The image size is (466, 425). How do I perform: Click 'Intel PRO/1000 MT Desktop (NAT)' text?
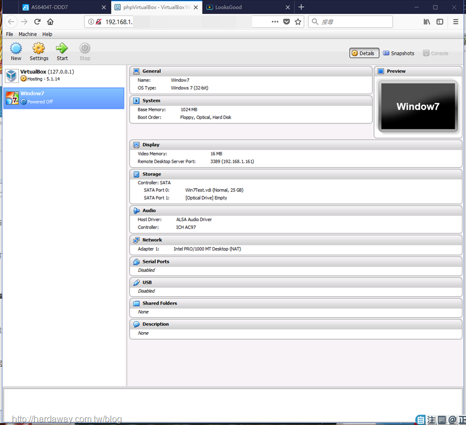pyautogui.click(x=207, y=249)
